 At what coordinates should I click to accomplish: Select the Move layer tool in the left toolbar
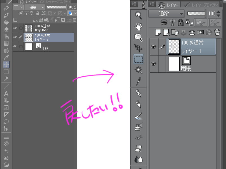click(x=6, y=65)
